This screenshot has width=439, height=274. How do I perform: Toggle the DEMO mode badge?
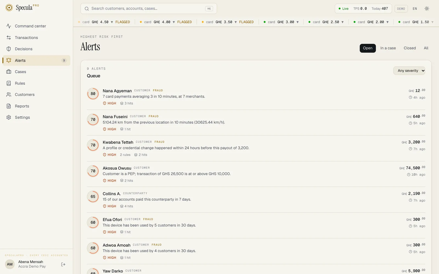(x=401, y=9)
